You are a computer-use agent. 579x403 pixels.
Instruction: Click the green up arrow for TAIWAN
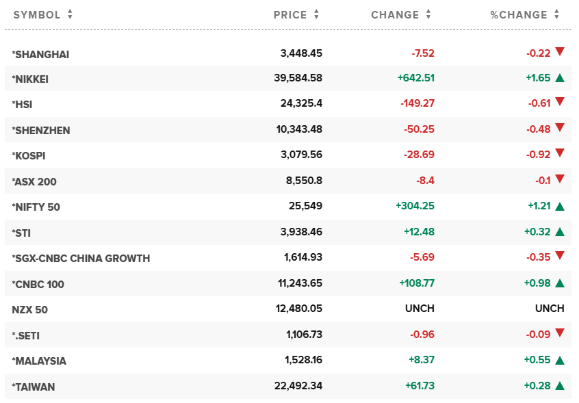560,386
